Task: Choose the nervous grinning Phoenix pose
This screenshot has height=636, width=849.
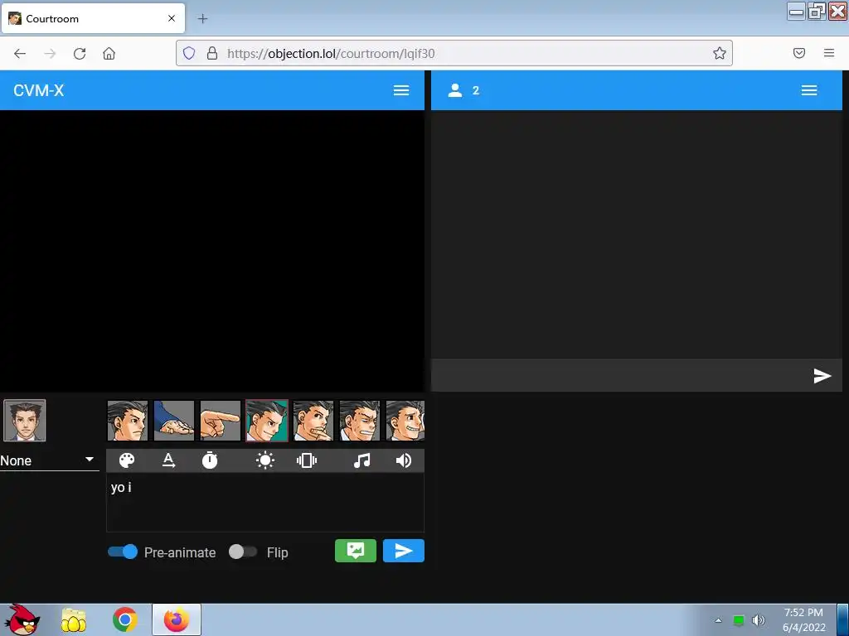Action: 405,421
